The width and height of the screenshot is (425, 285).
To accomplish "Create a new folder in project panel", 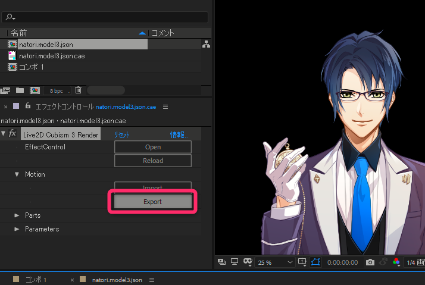I will pyautogui.click(x=20, y=90).
